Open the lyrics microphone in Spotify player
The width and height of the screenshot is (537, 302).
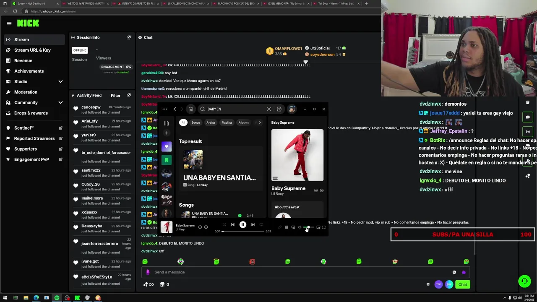(280, 227)
